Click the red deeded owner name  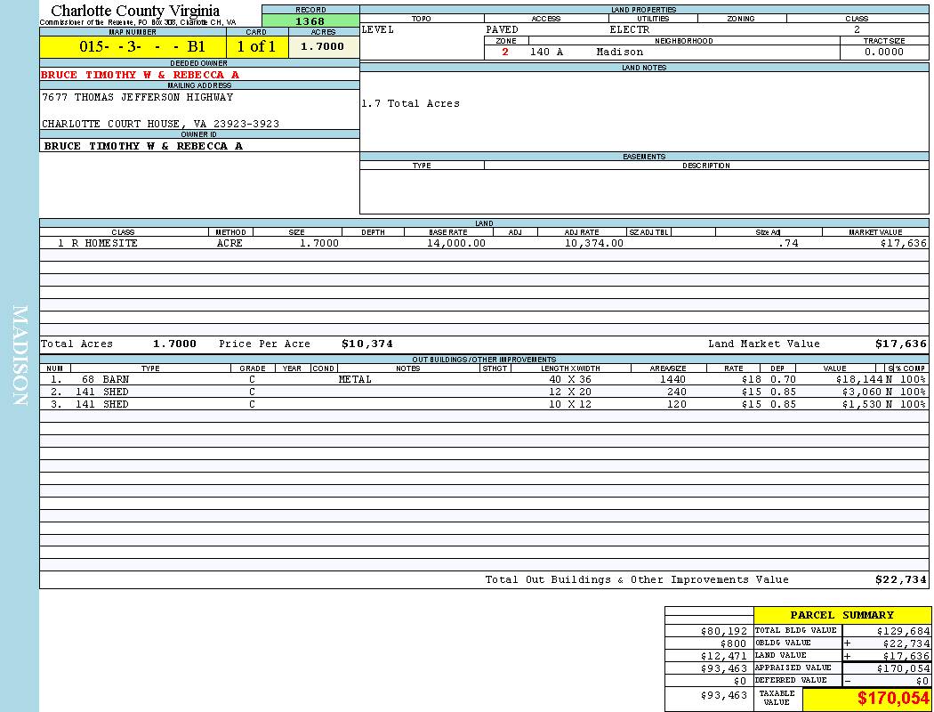click(141, 75)
